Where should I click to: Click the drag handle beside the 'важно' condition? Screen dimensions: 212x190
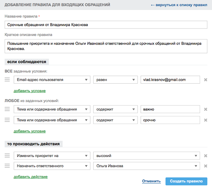point(7,109)
